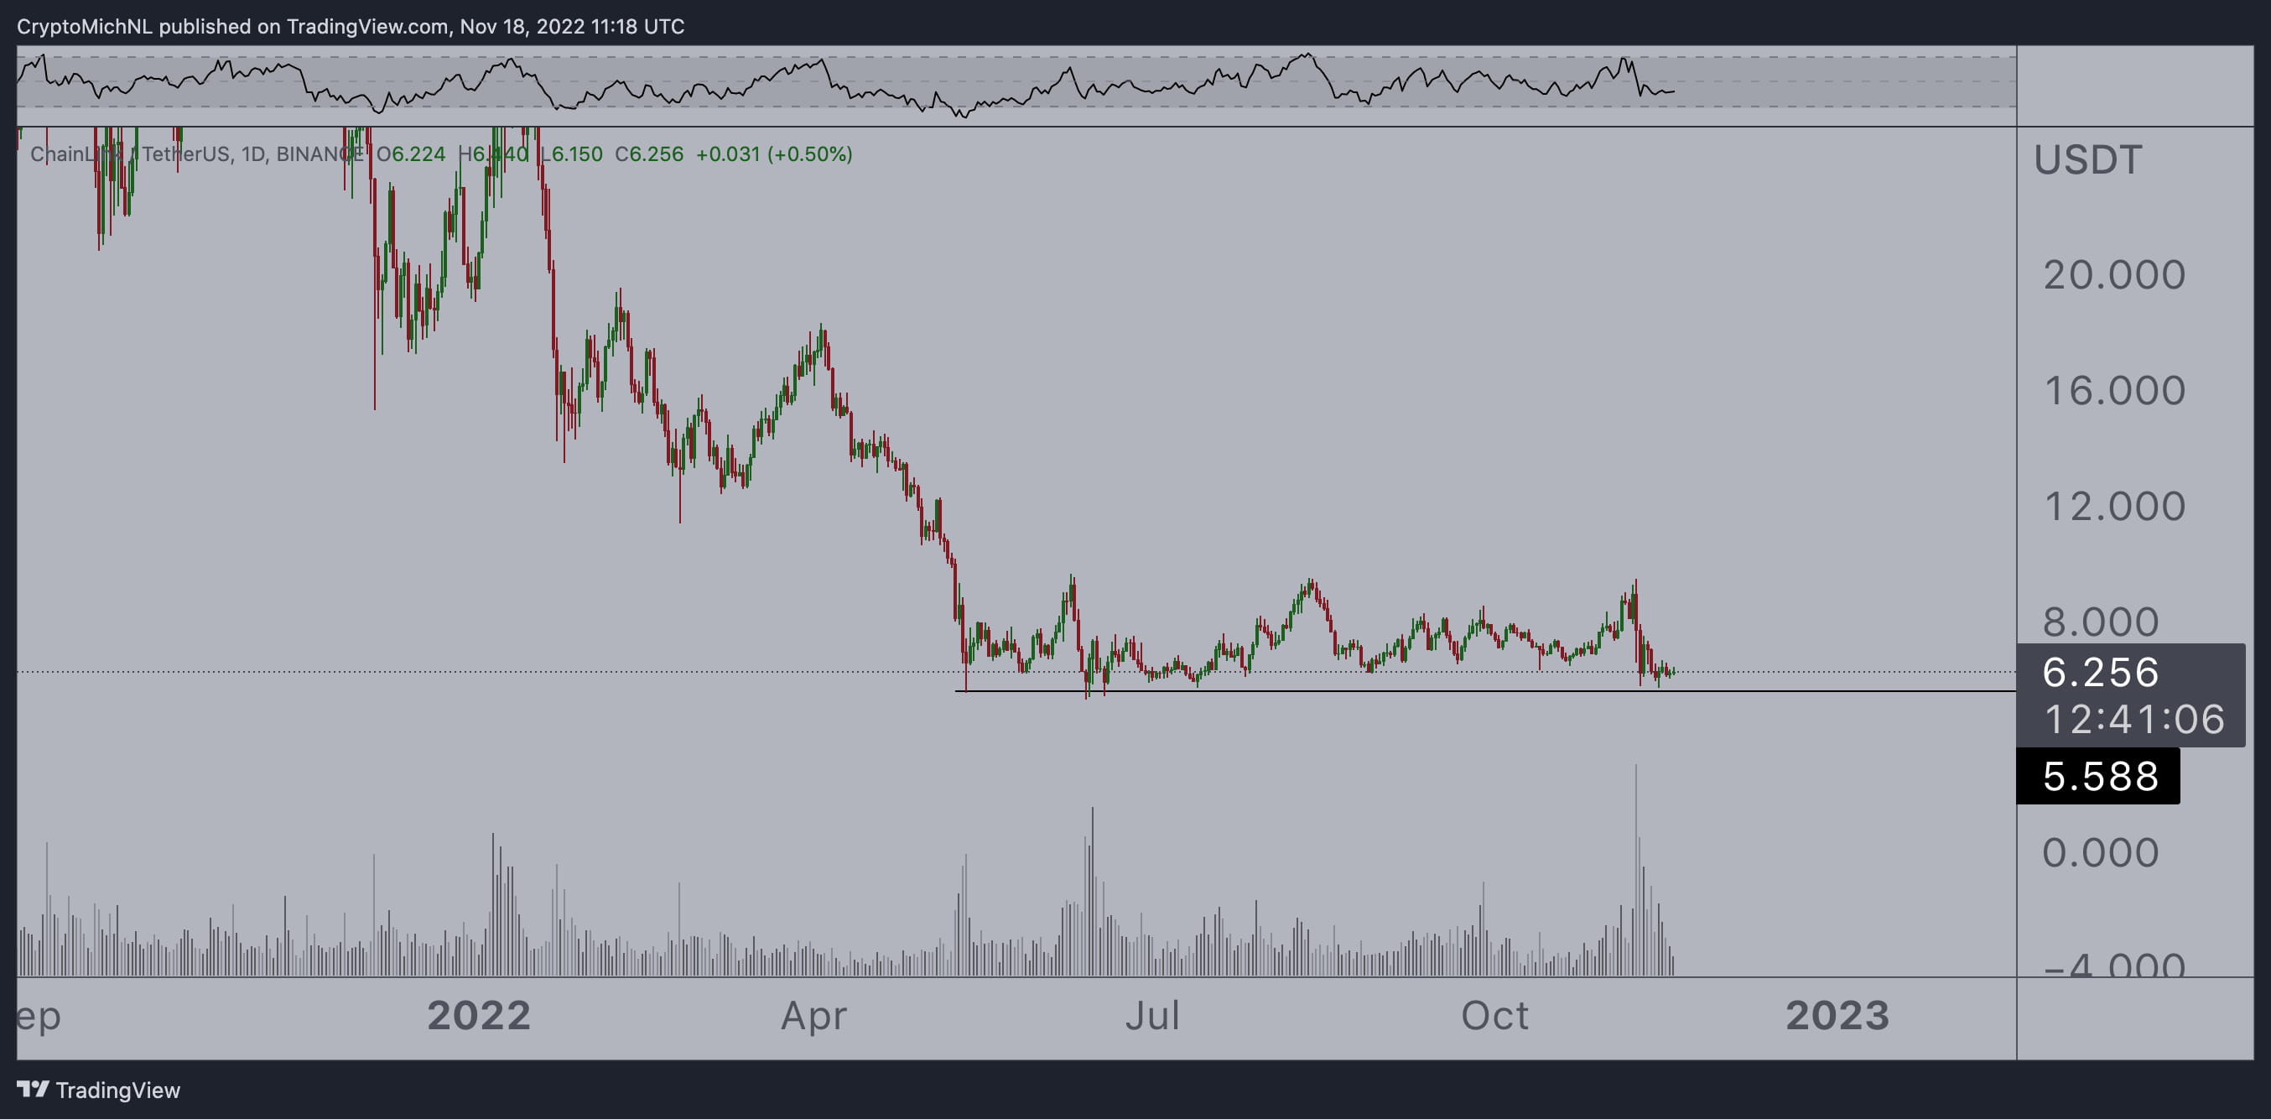Click the TradingView logo icon
The height and width of the screenshot is (1119, 2271).
[34, 1090]
